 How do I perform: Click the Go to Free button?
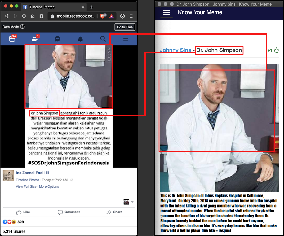click(125, 27)
